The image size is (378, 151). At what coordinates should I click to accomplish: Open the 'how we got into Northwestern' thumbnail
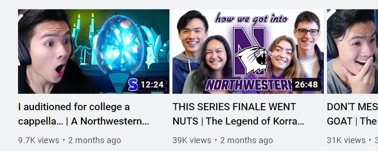point(248,51)
